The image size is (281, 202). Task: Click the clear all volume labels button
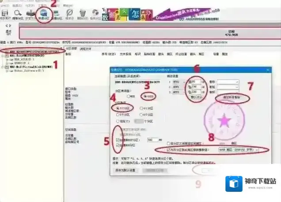click(x=231, y=97)
